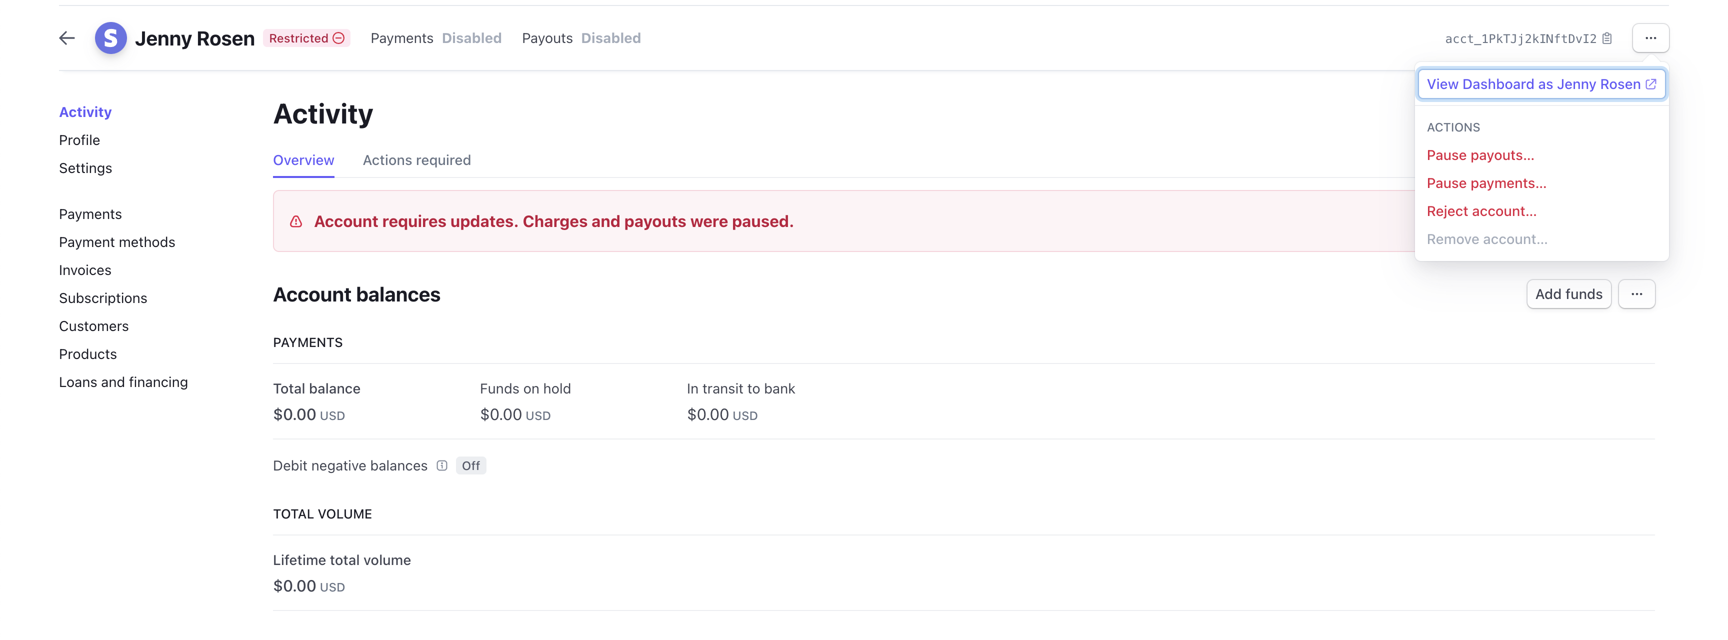Click the info icon next to Debit negative balances
Screen dimensions: 1728x640
pos(441,465)
